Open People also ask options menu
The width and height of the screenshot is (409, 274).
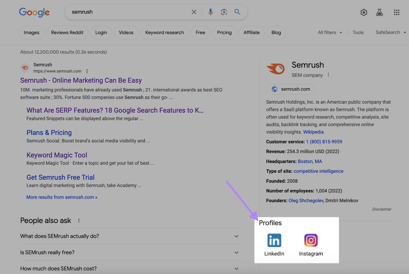click(79, 220)
